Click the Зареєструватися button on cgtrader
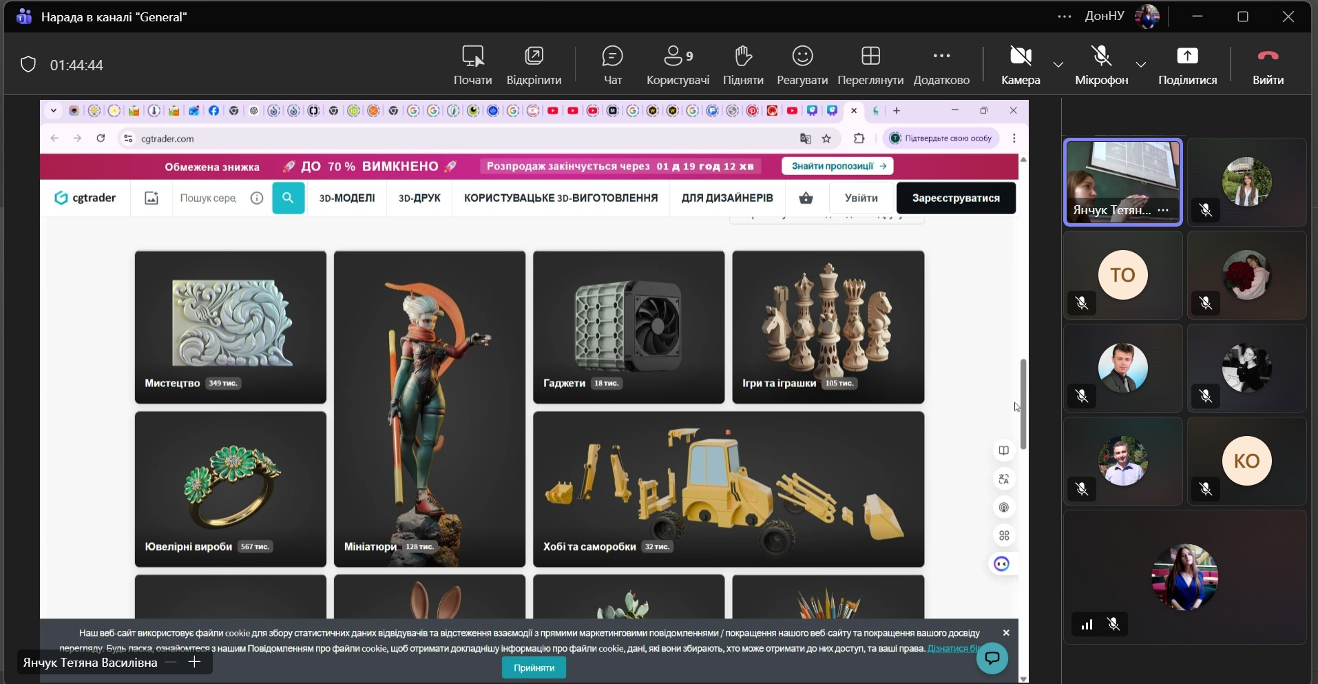This screenshot has width=1318, height=684. point(956,198)
